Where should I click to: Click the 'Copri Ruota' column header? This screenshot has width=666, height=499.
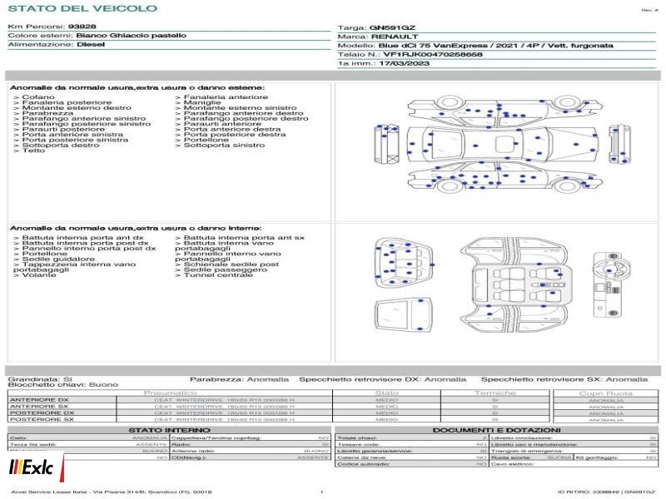606,393
